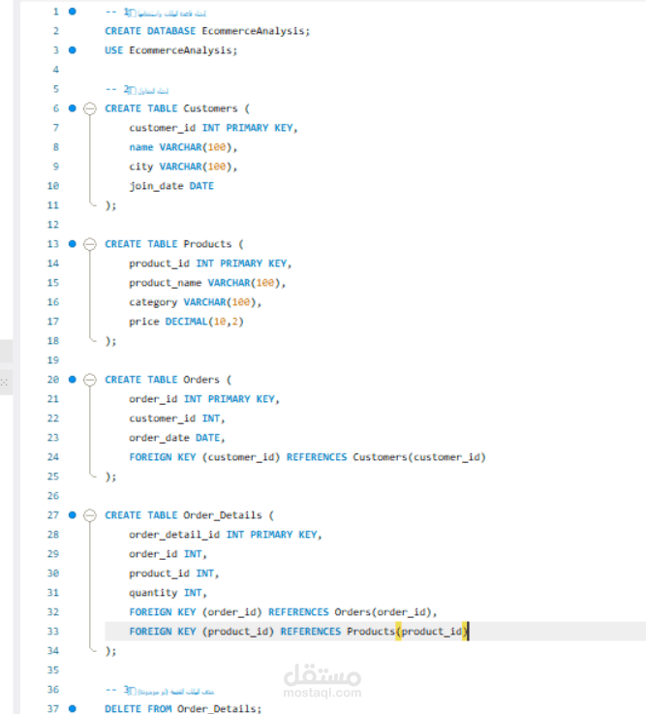The height and width of the screenshot is (714, 646).
Task: Click the customer_id INT PRIMARY KEY line
Action: (x=213, y=128)
